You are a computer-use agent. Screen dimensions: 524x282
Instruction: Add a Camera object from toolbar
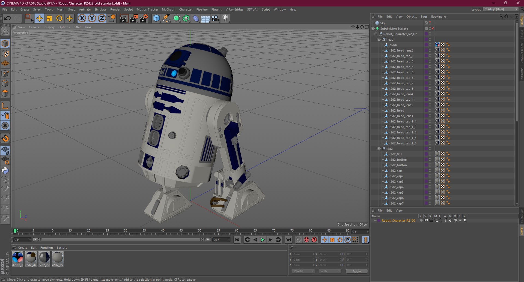216,18
